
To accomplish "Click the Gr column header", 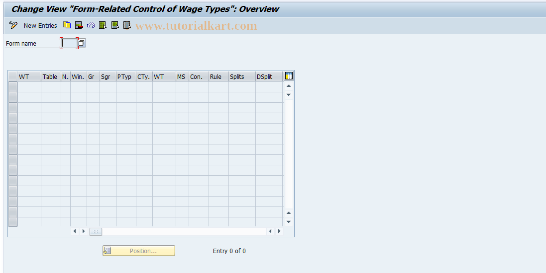I will click(93, 77).
